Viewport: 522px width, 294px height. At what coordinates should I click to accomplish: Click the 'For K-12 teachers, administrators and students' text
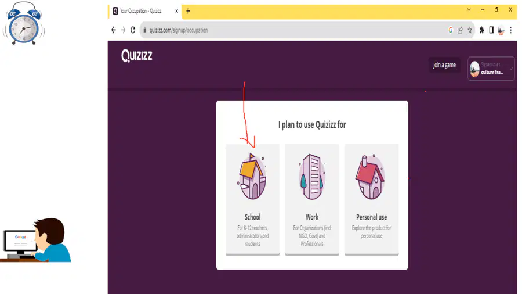point(253,236)
